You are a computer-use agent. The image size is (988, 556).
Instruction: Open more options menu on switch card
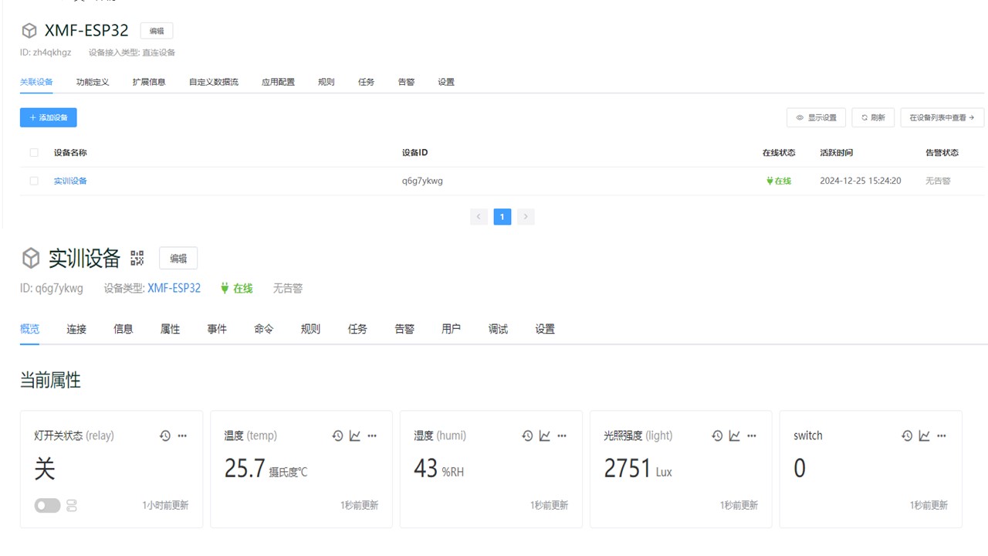tap(941, 436)
